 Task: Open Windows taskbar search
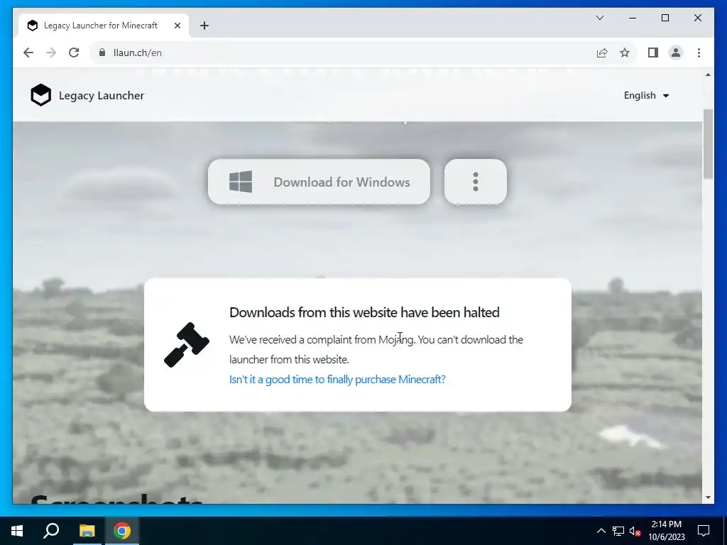(51, 531)
